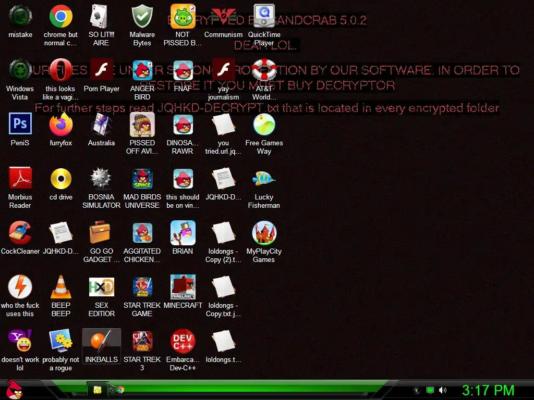The height and width of the screenshot is (400, 534).
Task: Select the Malware Bytes shield icon
Action: [142, 16]
